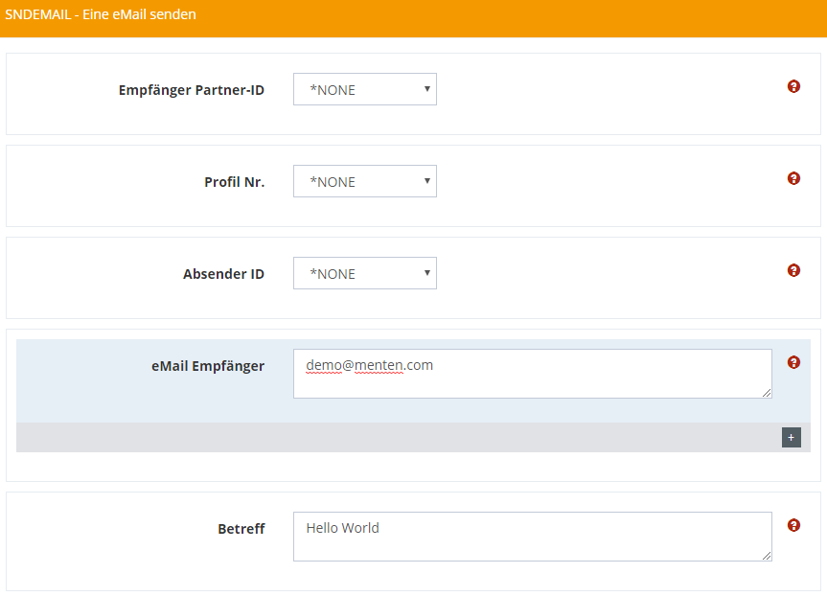Click the 'Betreff' label
Viewport: 827px width, 596px height.
click(241, 528)
